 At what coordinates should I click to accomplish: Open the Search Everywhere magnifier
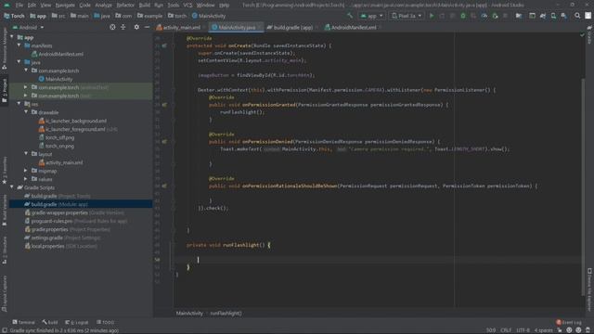coord(577,16)
